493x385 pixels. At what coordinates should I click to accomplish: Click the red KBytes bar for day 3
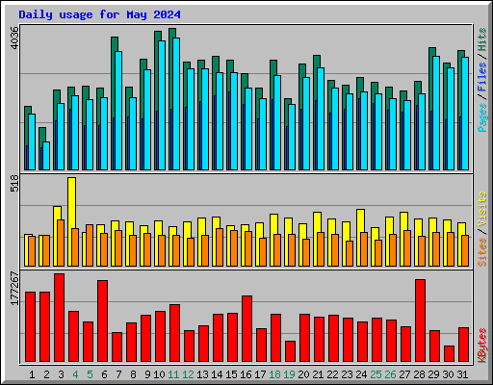[60, 318]
